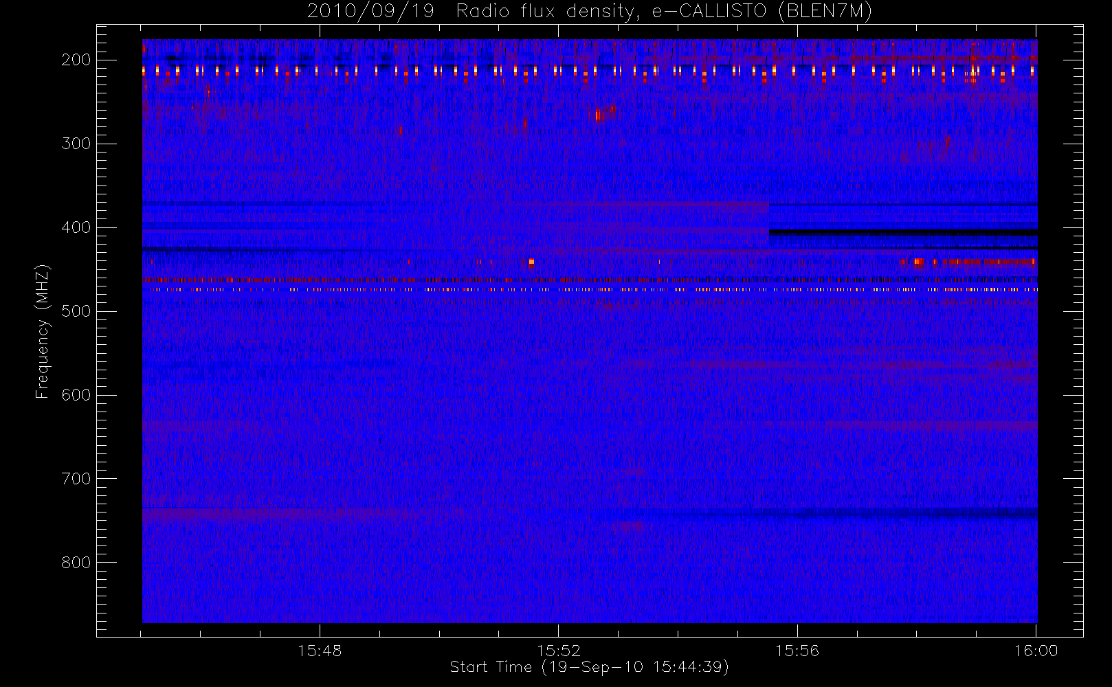Click the 700 frequency tick label
Viewport: 1112px width, 687px height.
point(76,479)
